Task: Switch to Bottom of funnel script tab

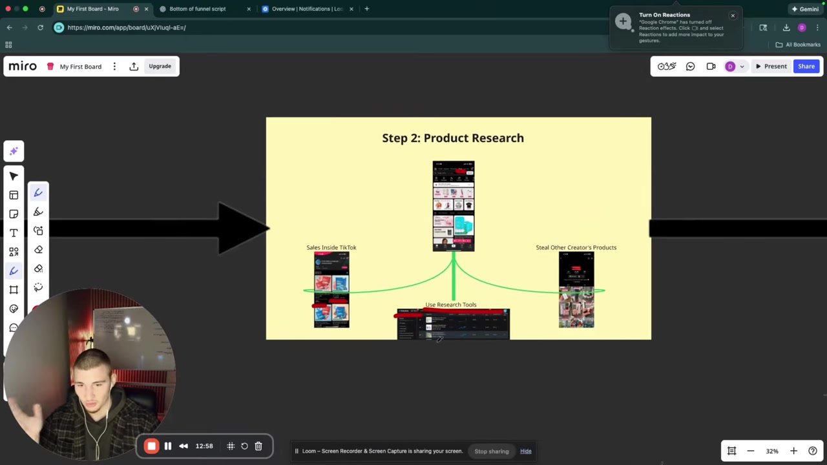Action: point(198,9)
